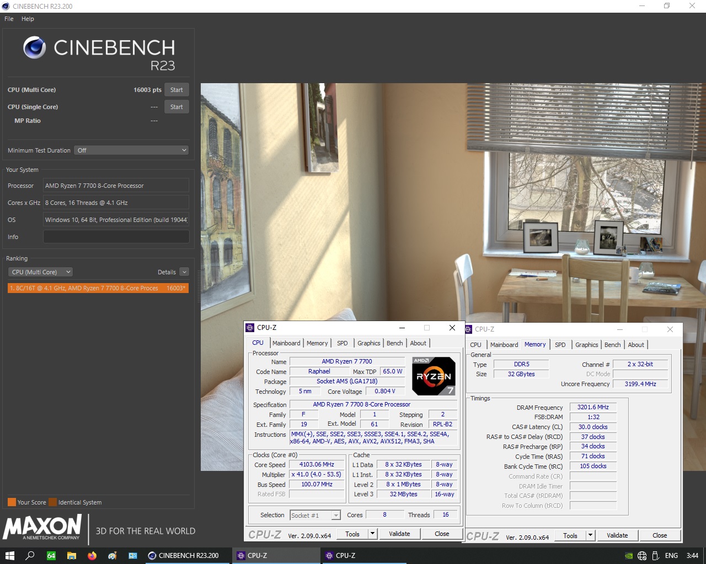Open SPD tab in CPU-Z Memory window

560,345
